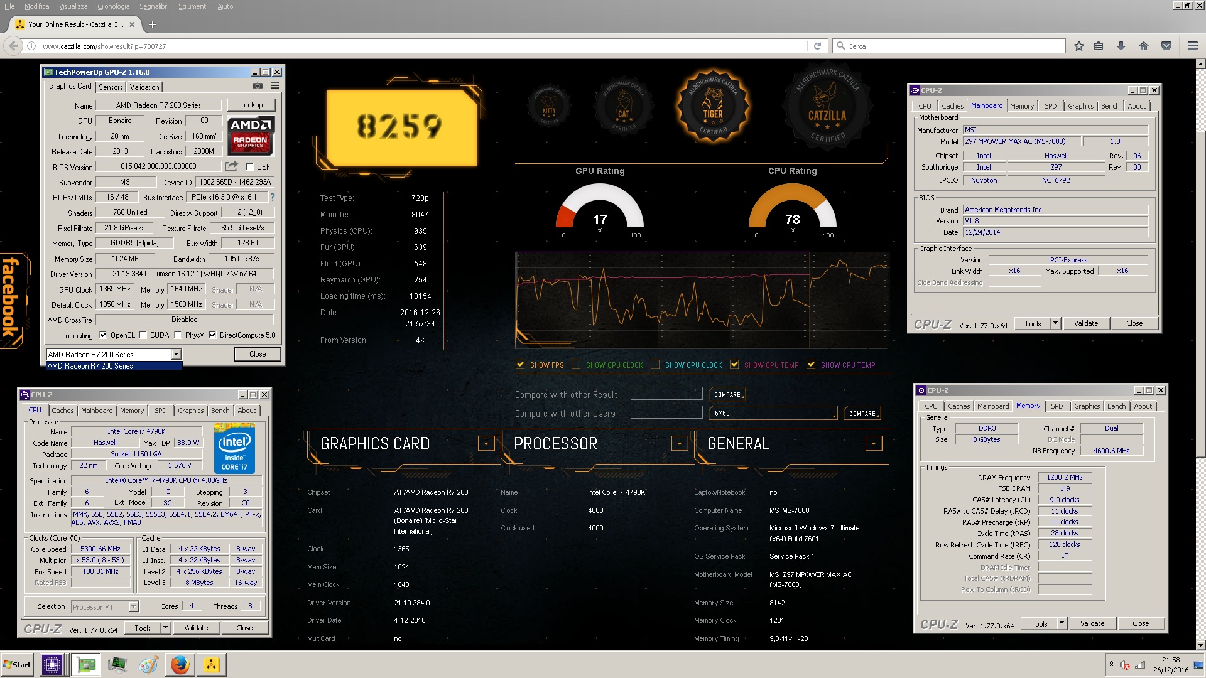Toggle the PhysX checkbox

[x=178, y=335]
